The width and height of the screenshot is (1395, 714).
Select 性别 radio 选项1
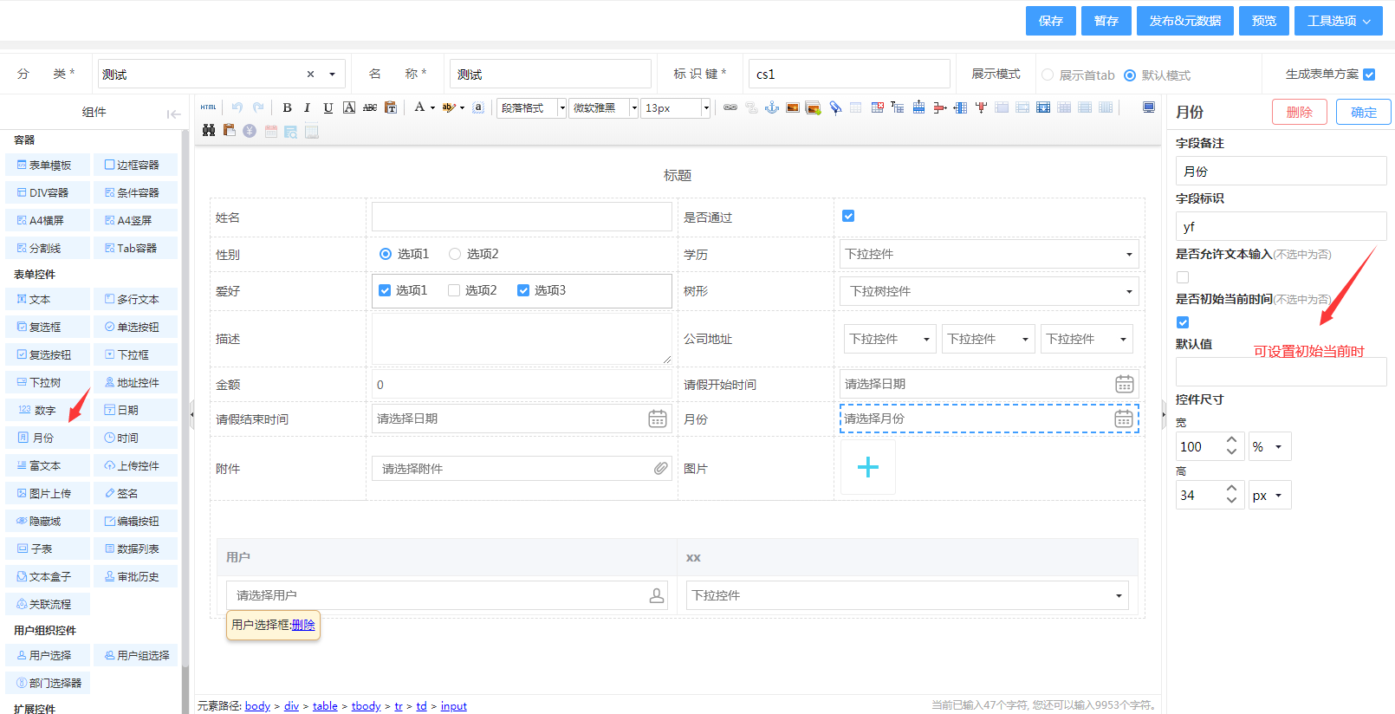(386, 254)
